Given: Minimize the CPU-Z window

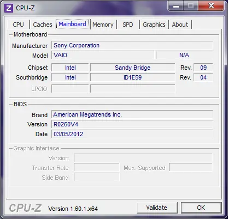Looking at the screenshot, I should 176,6.
